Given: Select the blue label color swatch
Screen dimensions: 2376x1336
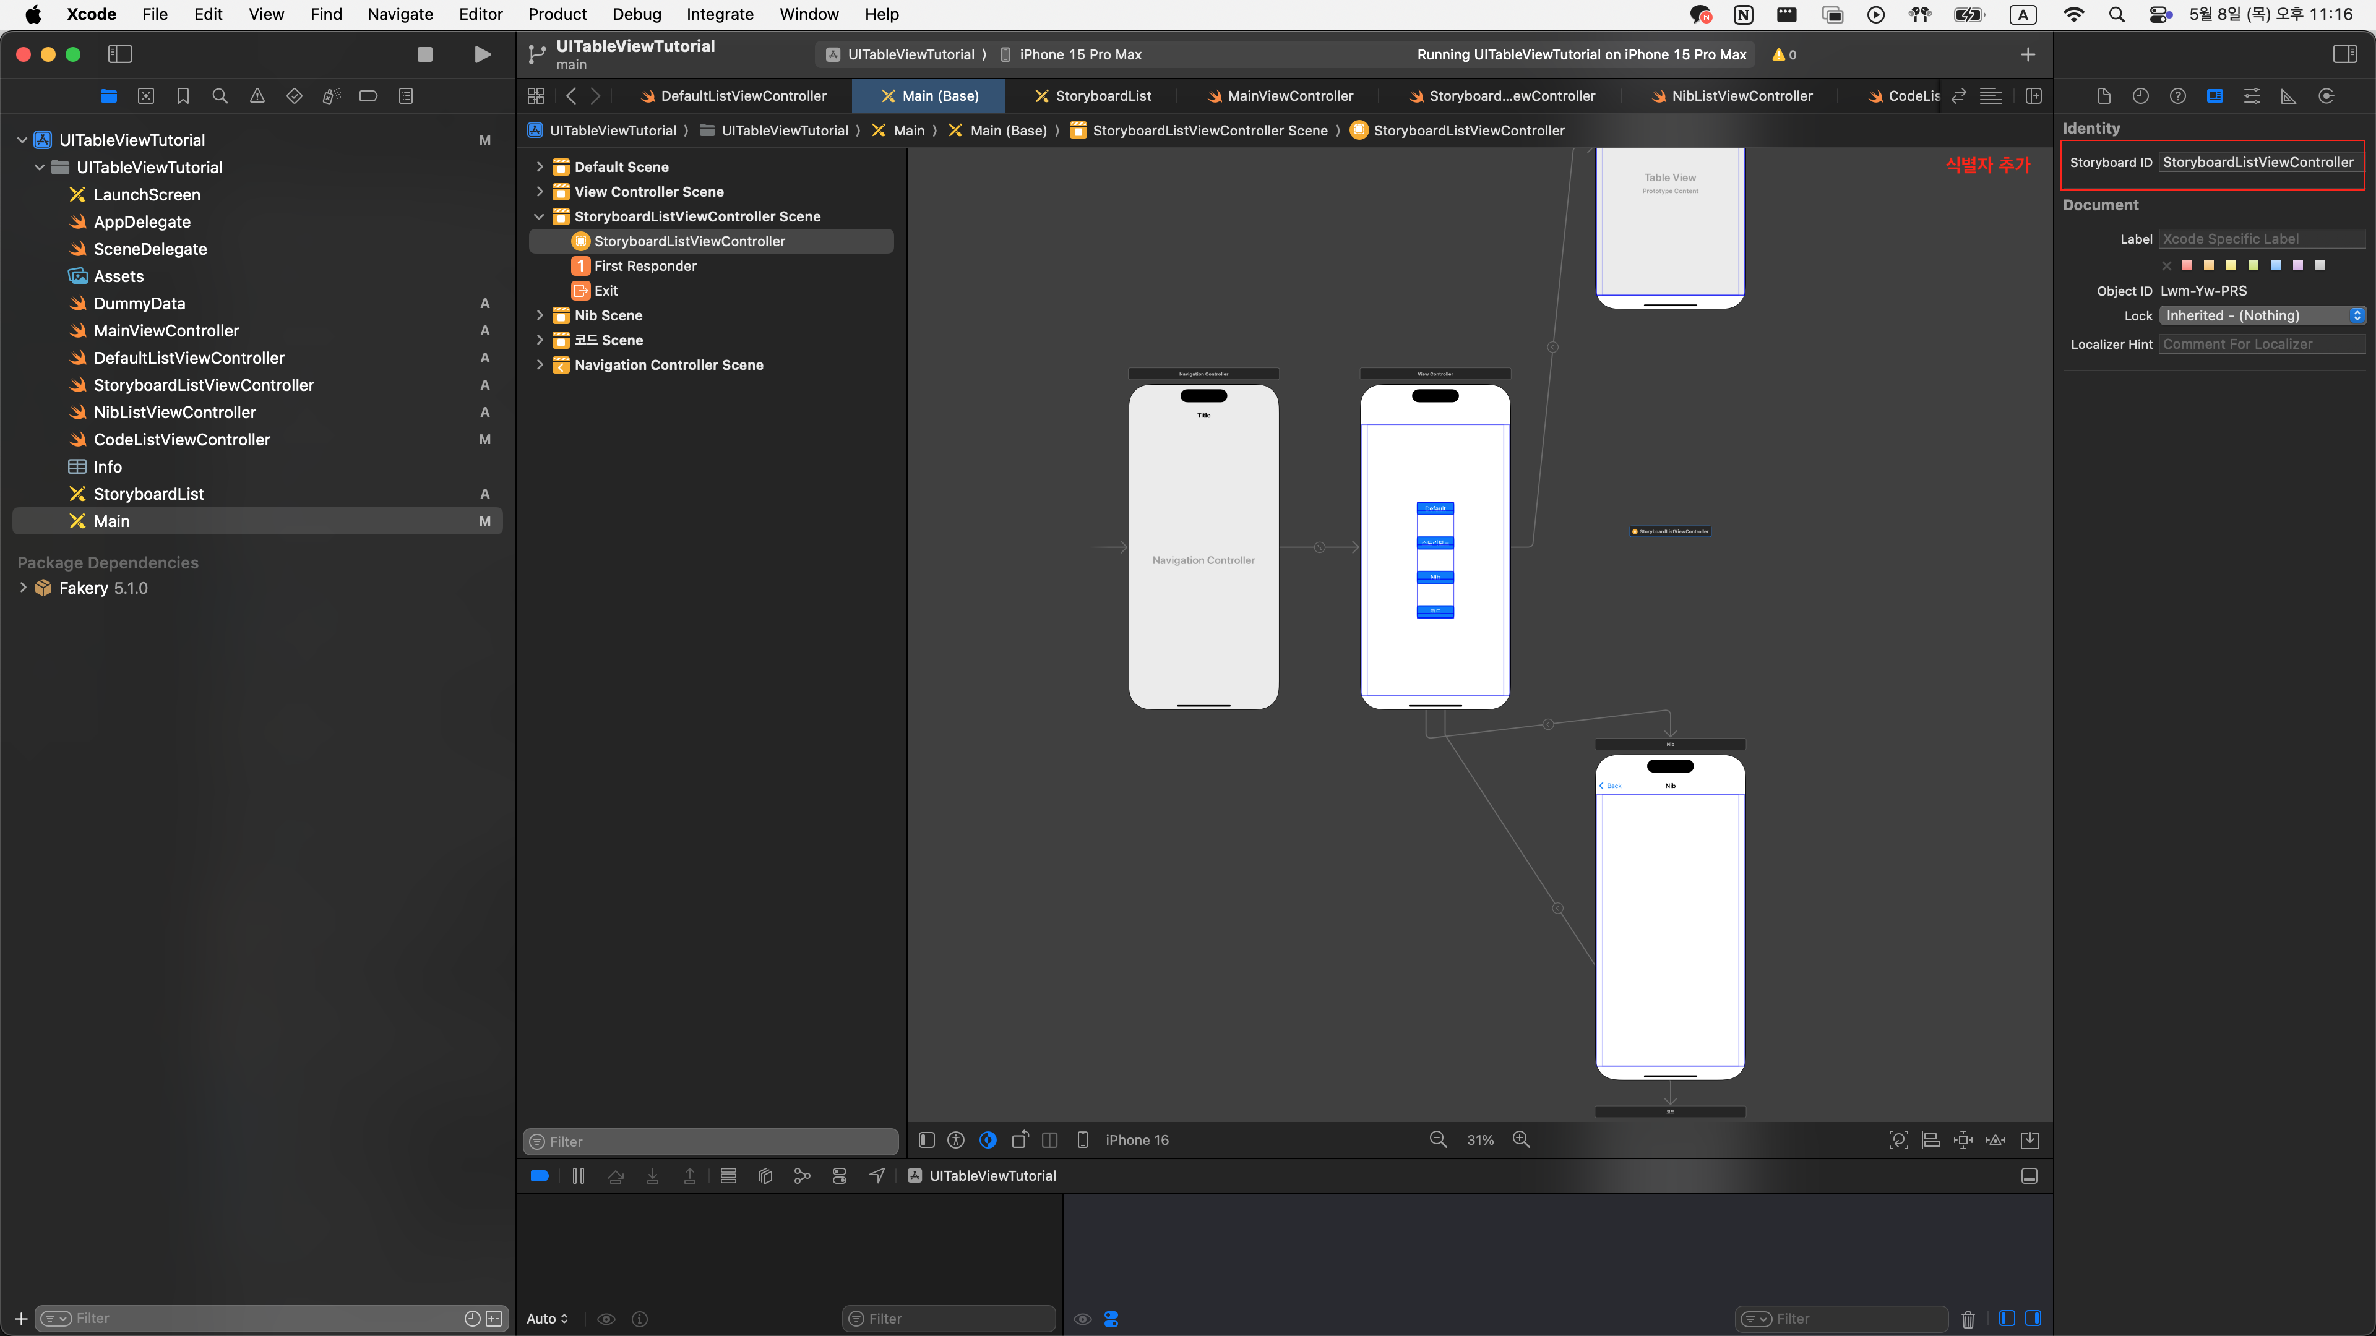Looking at the screenshot, I should click(x=2276, y=265).
